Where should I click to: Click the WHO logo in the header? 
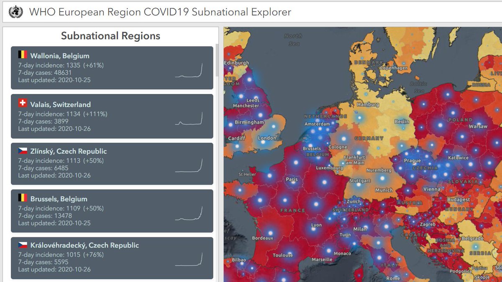(x=16, y=12)
